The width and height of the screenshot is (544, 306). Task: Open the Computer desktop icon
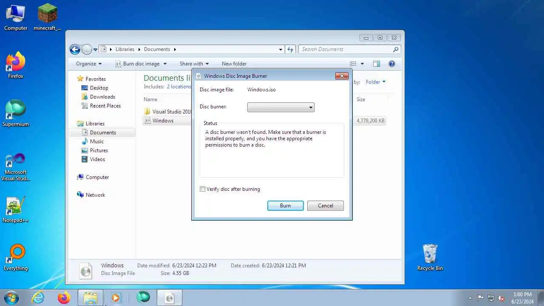coord(16,17)
